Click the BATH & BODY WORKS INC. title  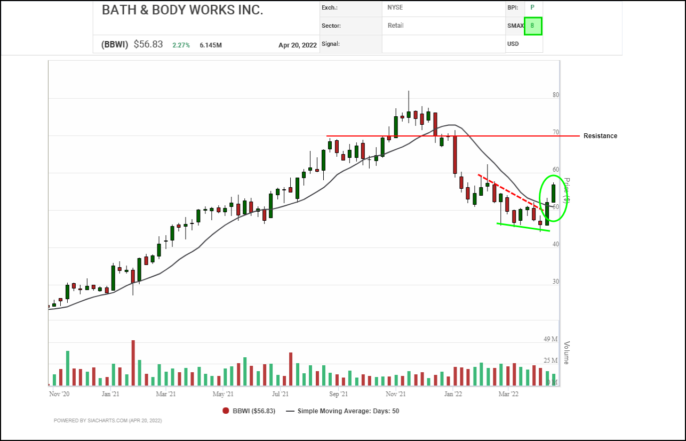tap(182, 10)
